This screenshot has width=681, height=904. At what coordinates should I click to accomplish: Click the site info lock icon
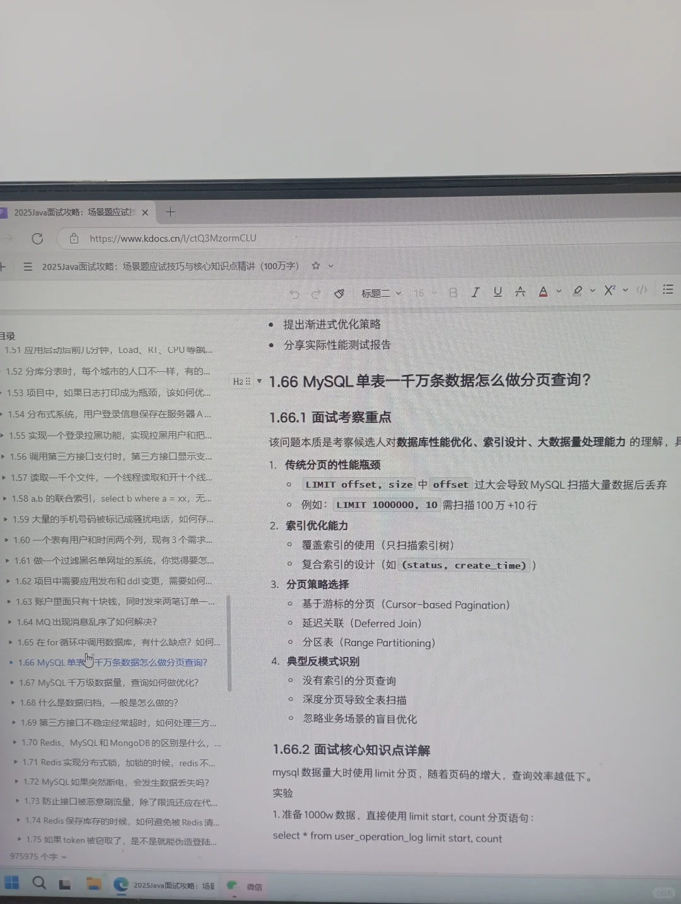(x=74, y=238)
